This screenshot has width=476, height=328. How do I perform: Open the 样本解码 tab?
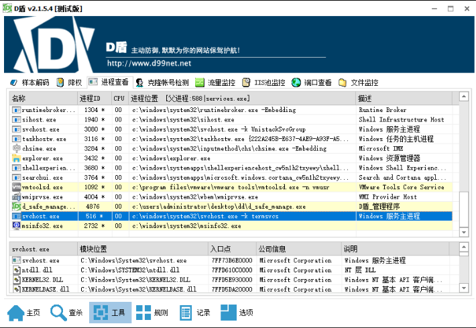[x=29, y=83]
